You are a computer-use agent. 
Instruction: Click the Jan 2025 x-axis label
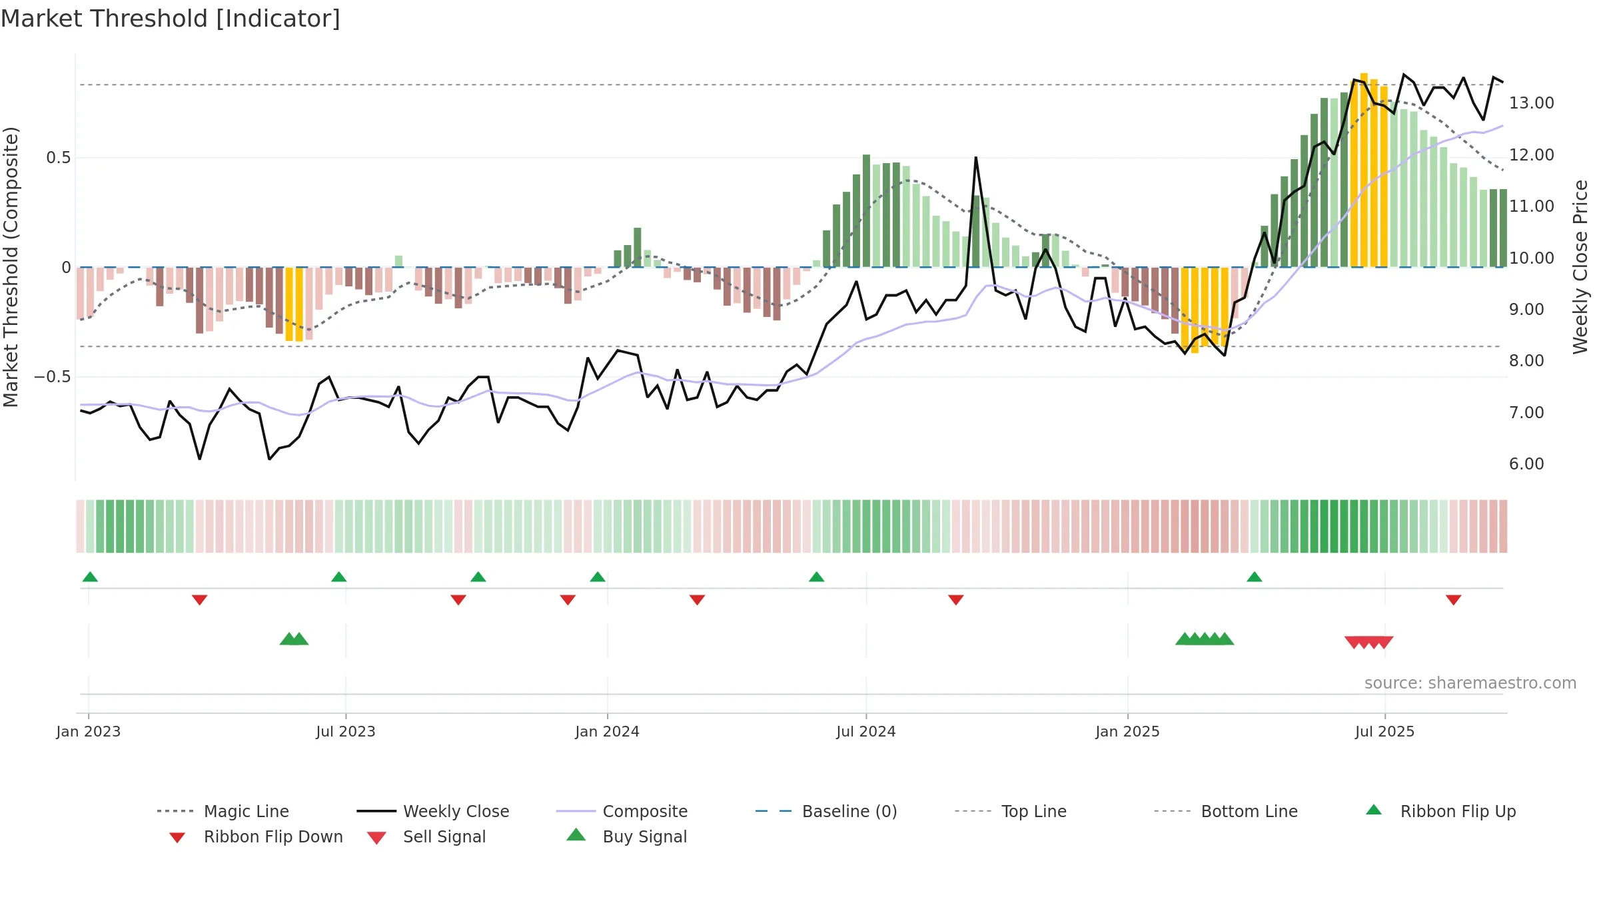pyautogui.click(x=1128, y=732)
